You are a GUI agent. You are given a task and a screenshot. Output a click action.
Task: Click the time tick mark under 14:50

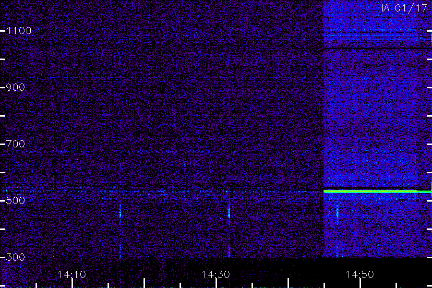(360, 283)
